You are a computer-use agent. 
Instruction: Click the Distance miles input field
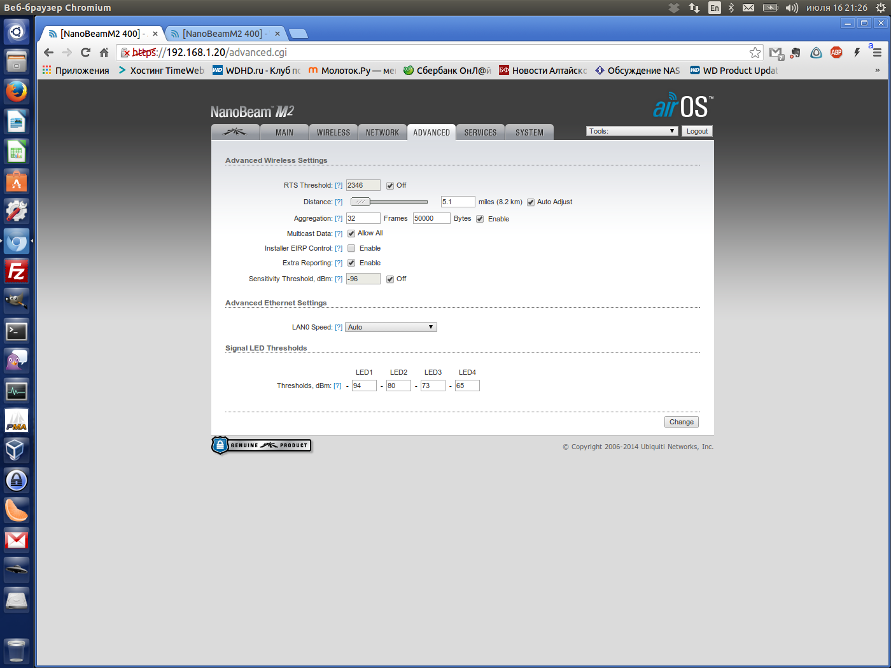click(458, 202)
